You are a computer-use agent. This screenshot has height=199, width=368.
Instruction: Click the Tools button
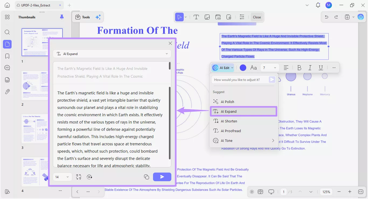pos(83,17)
